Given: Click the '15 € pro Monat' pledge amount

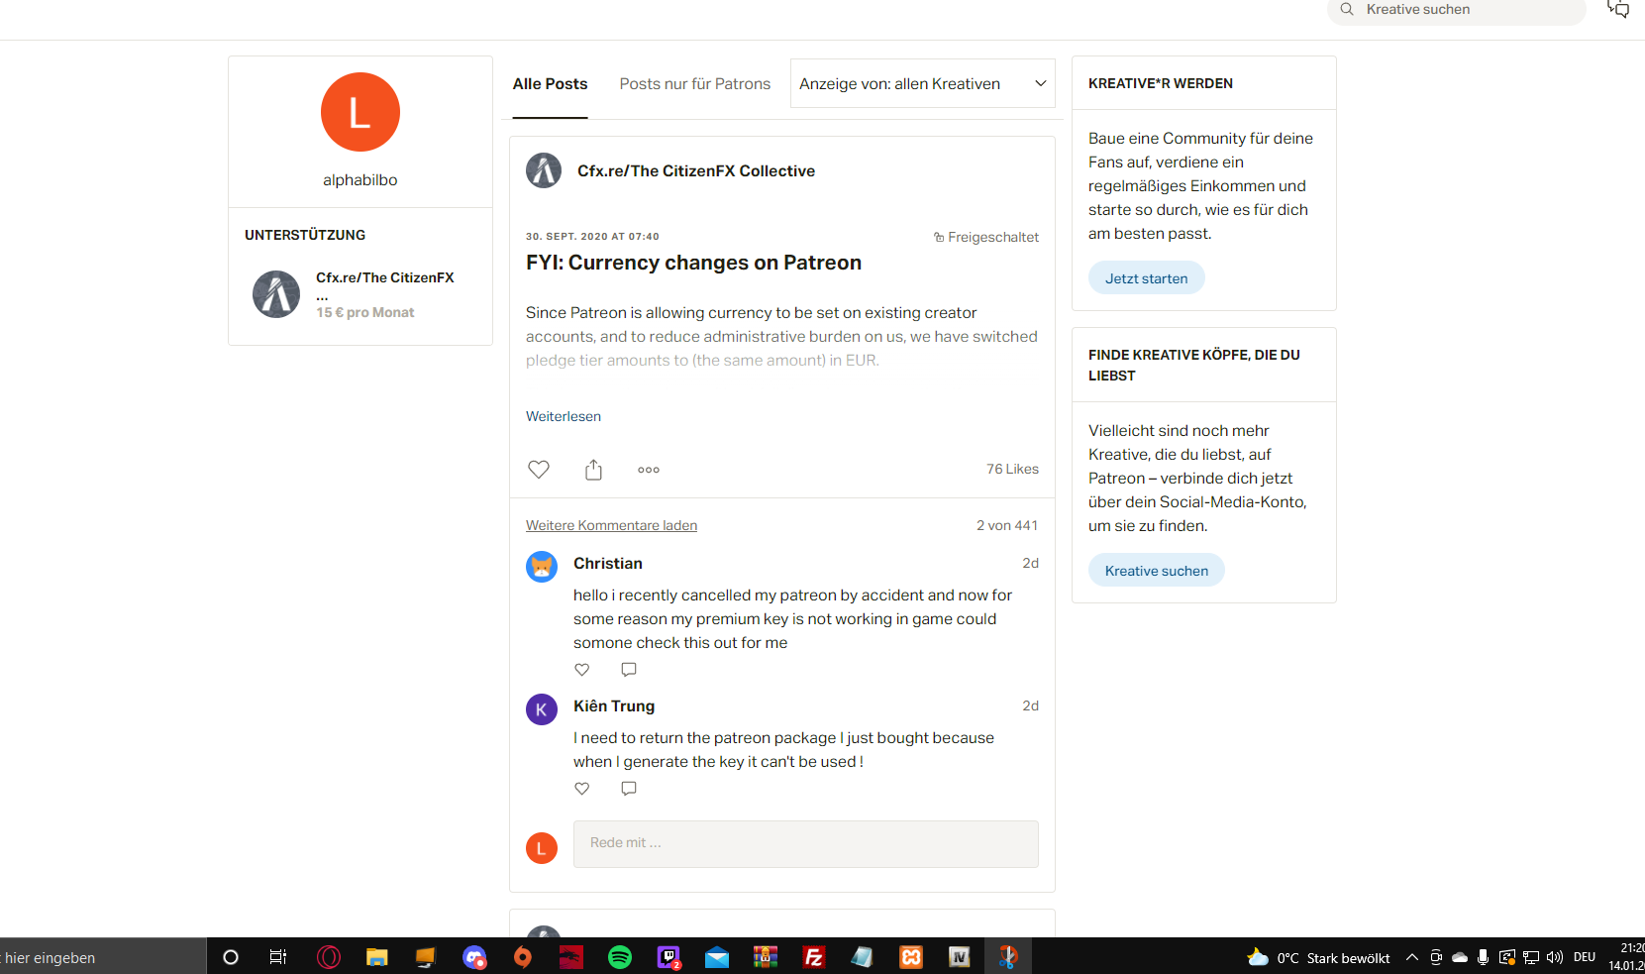Looking at the screenshot, I should click(365, 312).
